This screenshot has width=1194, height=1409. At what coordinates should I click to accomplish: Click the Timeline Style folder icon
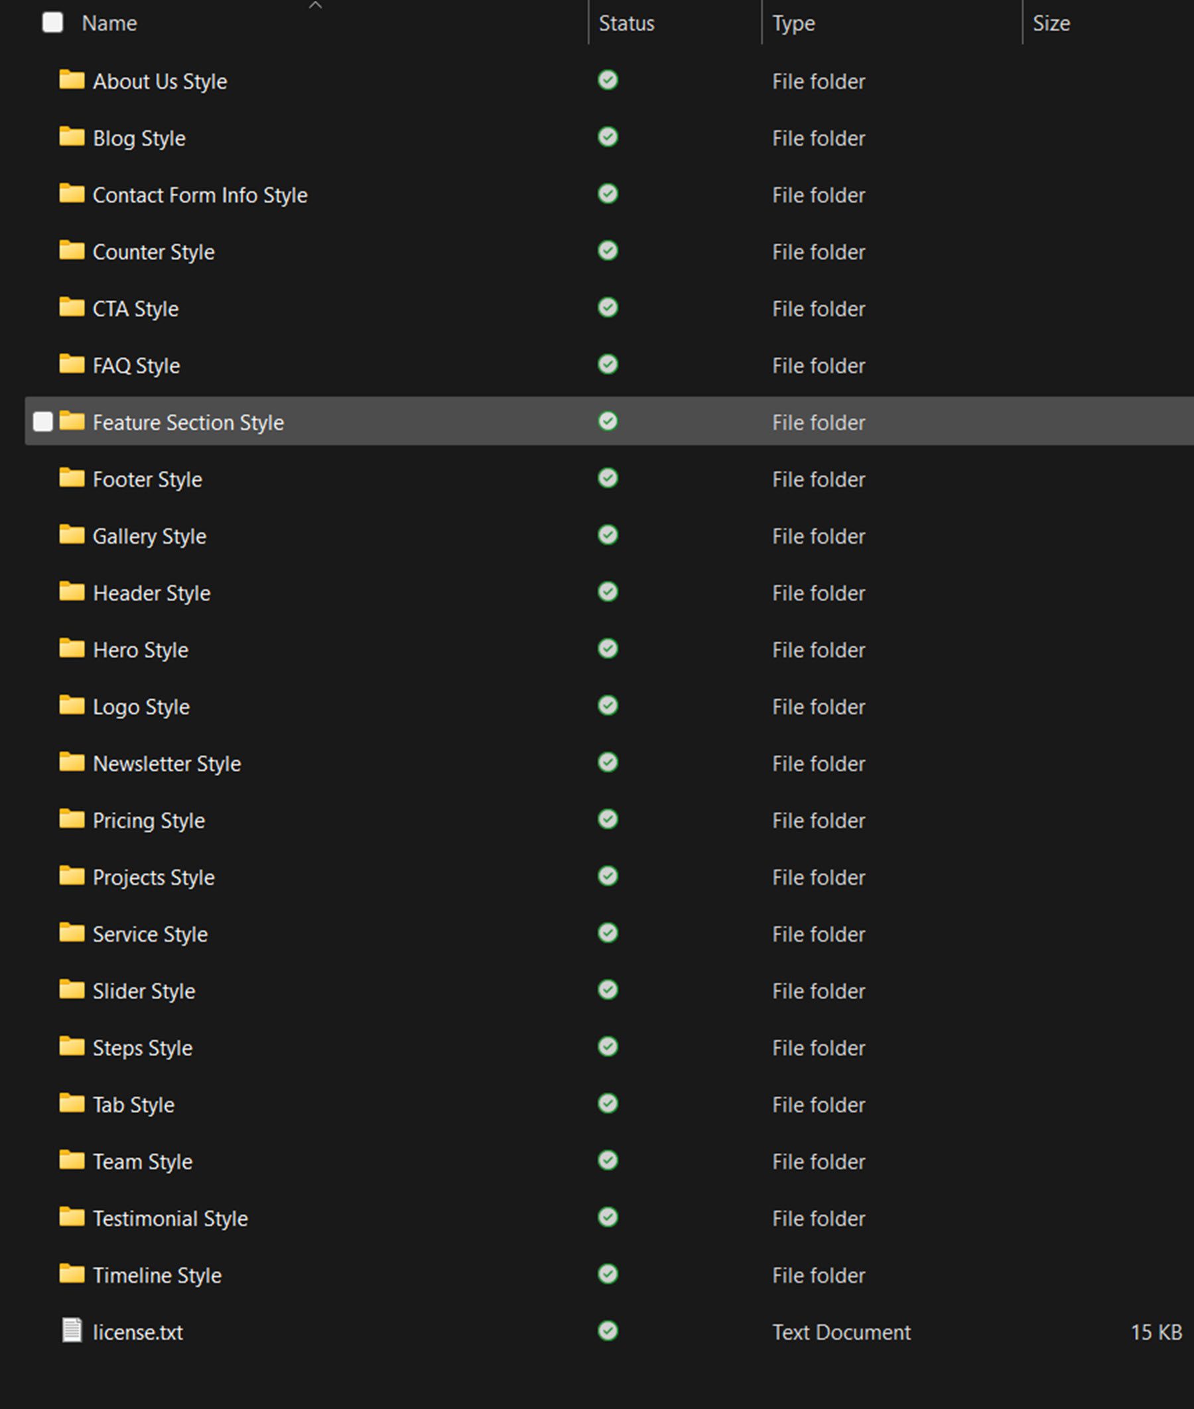(72, 1274)
